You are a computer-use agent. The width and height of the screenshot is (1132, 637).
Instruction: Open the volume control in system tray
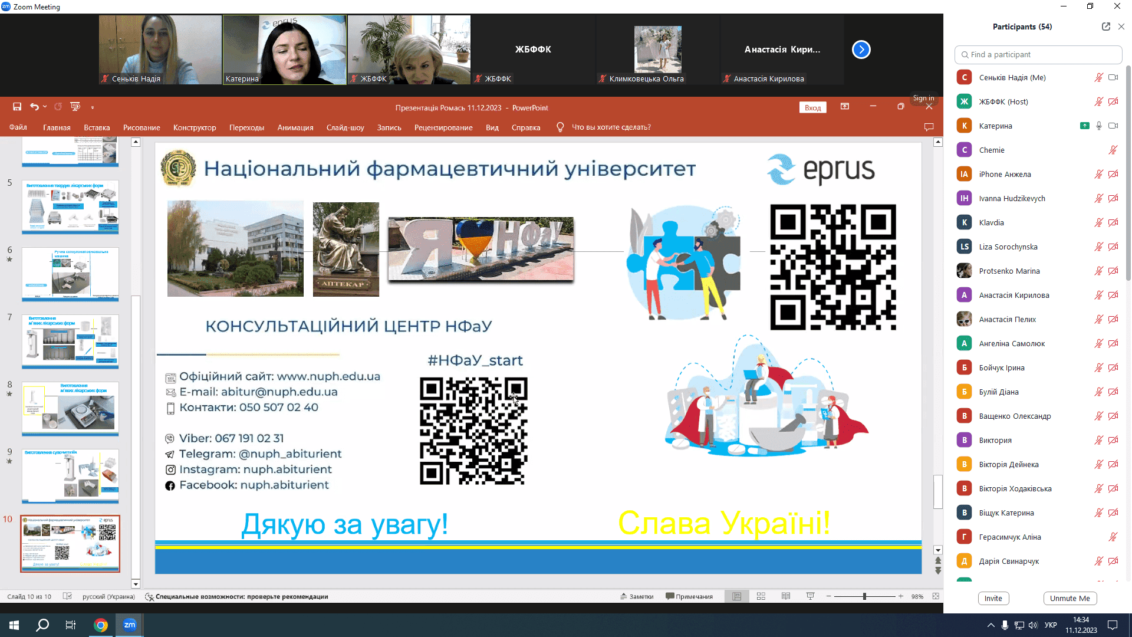(x=1033, y=625)
